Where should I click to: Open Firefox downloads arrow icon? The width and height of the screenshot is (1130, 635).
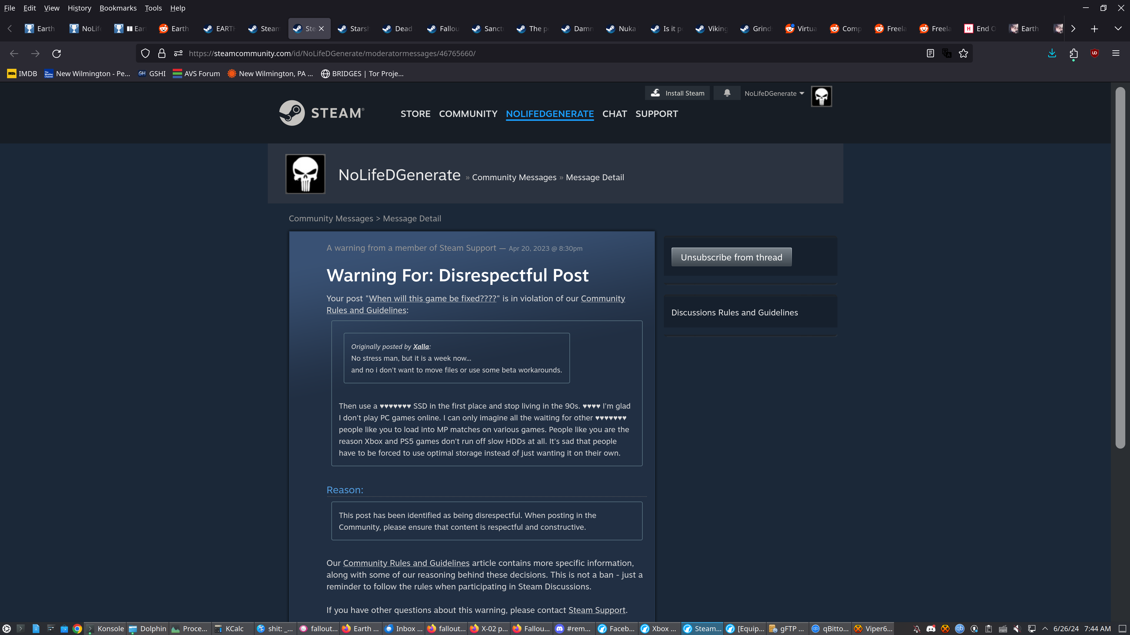point(1052,54)
